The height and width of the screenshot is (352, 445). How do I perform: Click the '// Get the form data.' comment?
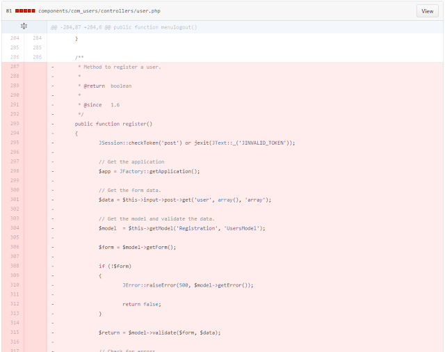tap(130, 190)
